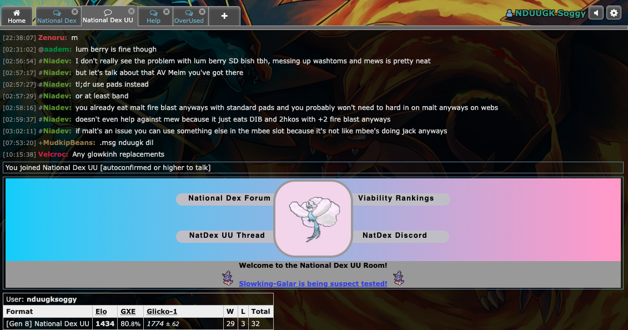The image size is (628, 330).
Task: Click 'Welcome to the National Dex UU Room!' text
Action: 313,265
